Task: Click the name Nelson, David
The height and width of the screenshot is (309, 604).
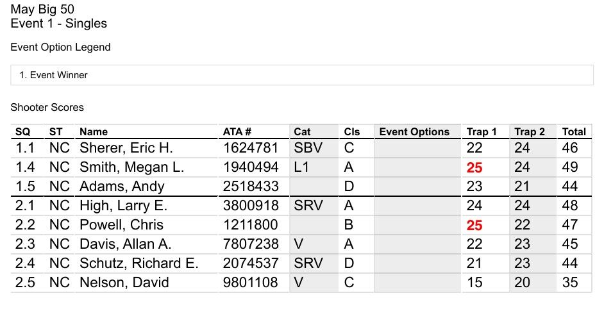Action: [124, 283]
